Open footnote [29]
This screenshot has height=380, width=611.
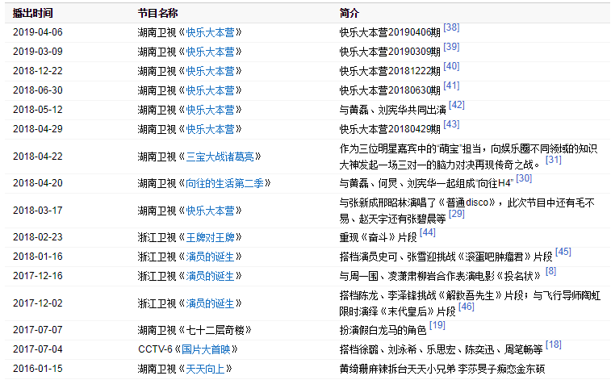click(x=457, y=215)
